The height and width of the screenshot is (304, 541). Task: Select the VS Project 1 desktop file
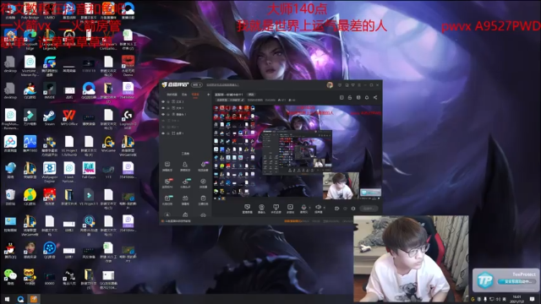pyautogui.click(x=89, y=197)
